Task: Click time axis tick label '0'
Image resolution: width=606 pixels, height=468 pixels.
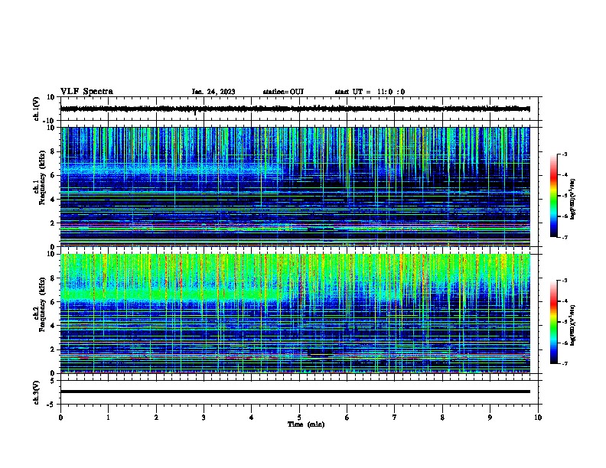Action: point(60,418)
